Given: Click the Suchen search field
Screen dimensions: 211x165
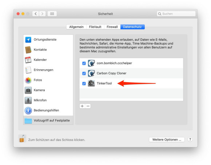Looking at the screenshot, I should pos(176,14).
